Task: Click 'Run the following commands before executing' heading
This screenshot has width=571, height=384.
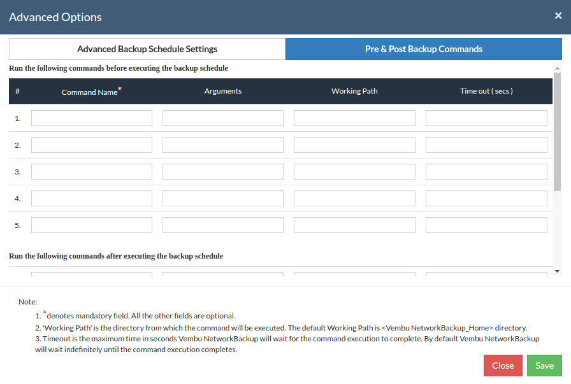Action: click(x=119, y=68)
